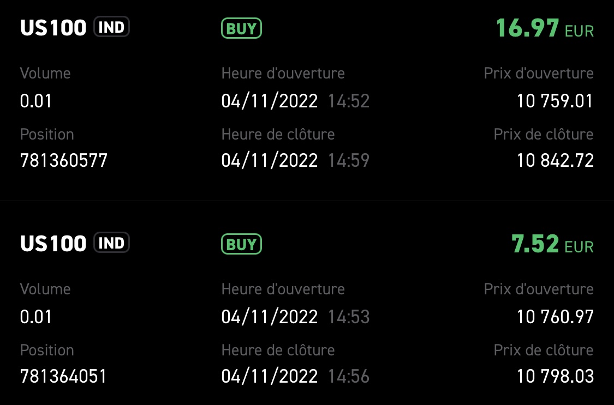Click the opening price 10 759.01
The height and width of the screenshot is (405, 614).
coord(555,101)
